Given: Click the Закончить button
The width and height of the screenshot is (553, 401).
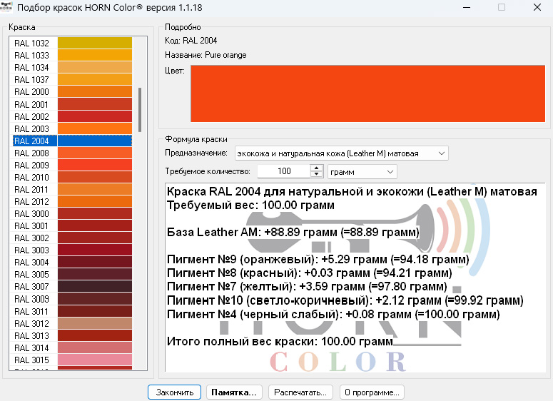Looking at the screenshot, I should (x=175, y=392).
